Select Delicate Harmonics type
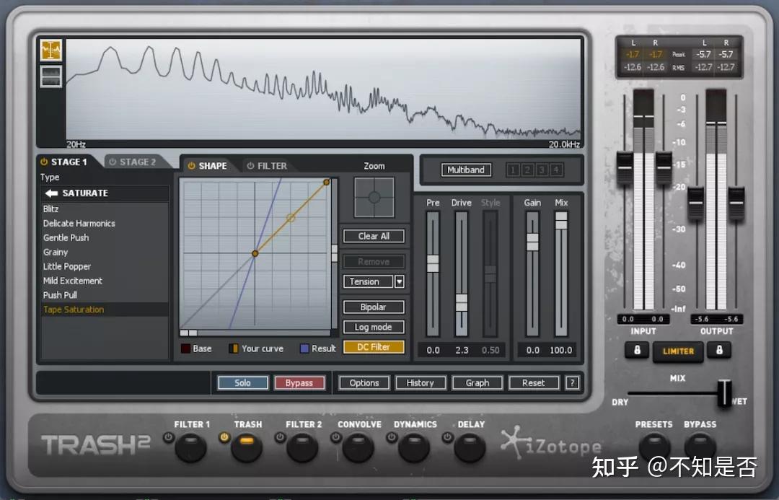 click(79, 223)
